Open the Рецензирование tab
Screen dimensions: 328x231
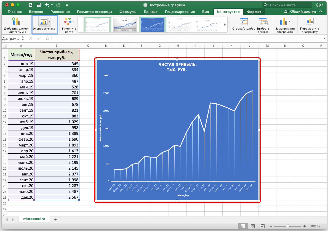[x=180, y=12]
